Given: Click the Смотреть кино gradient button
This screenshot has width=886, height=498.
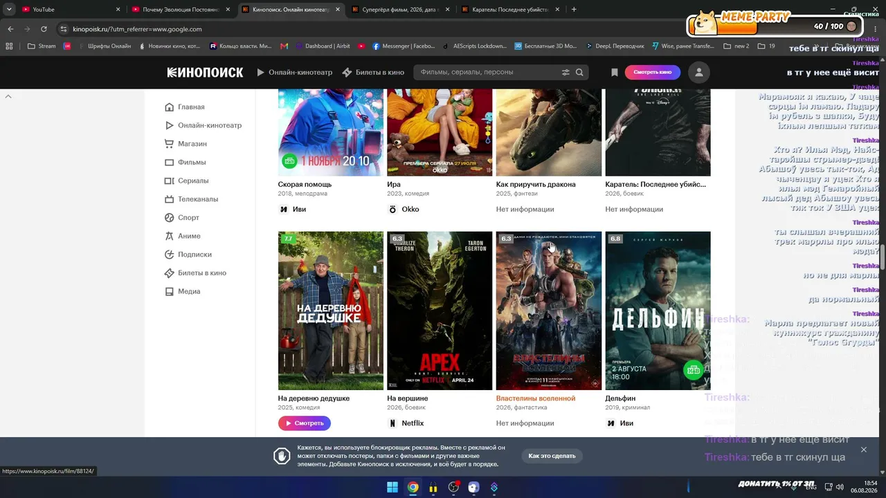Looking at the screenshot, I should (652, 72).
